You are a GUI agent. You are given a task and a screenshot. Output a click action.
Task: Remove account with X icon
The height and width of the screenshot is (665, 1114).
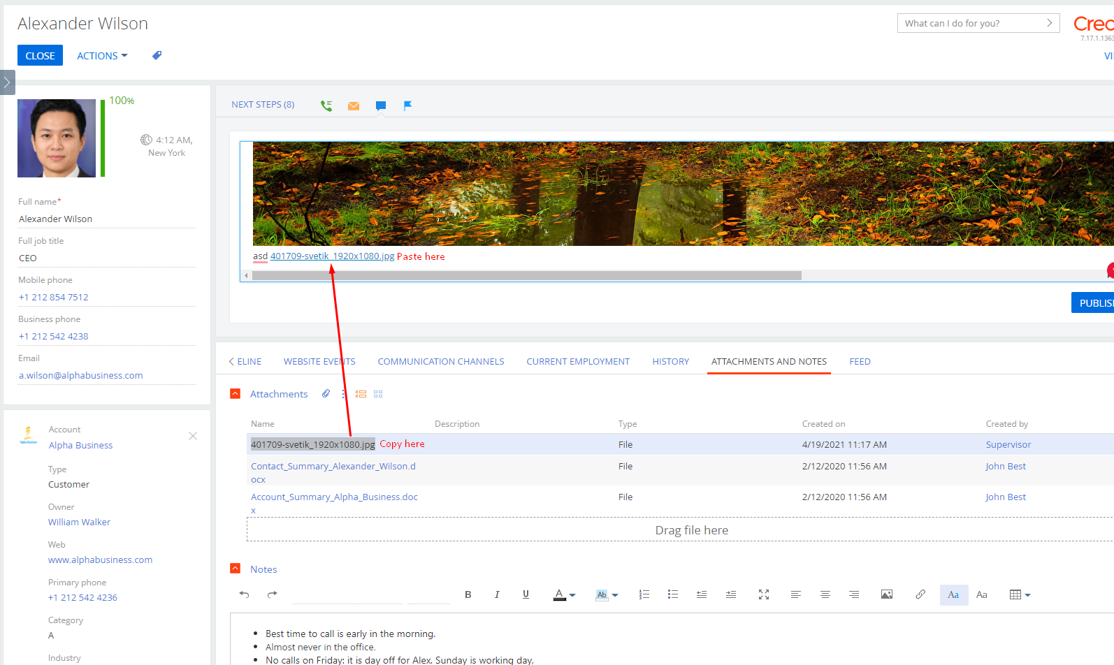[193, 436]
